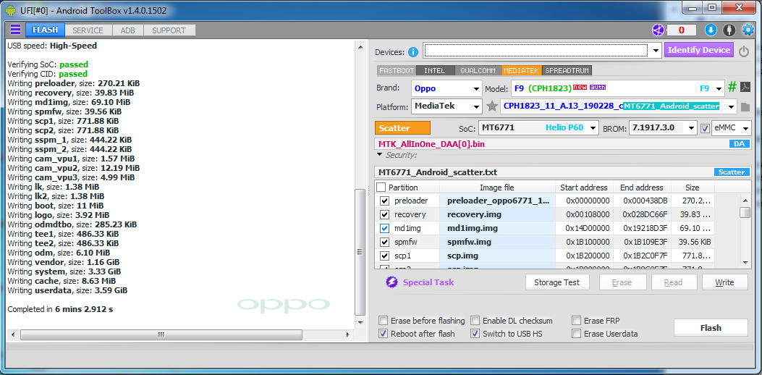Viewport: 762px width, 375px height.
Task: Click the Start address column header
Action: click(584, 187)
